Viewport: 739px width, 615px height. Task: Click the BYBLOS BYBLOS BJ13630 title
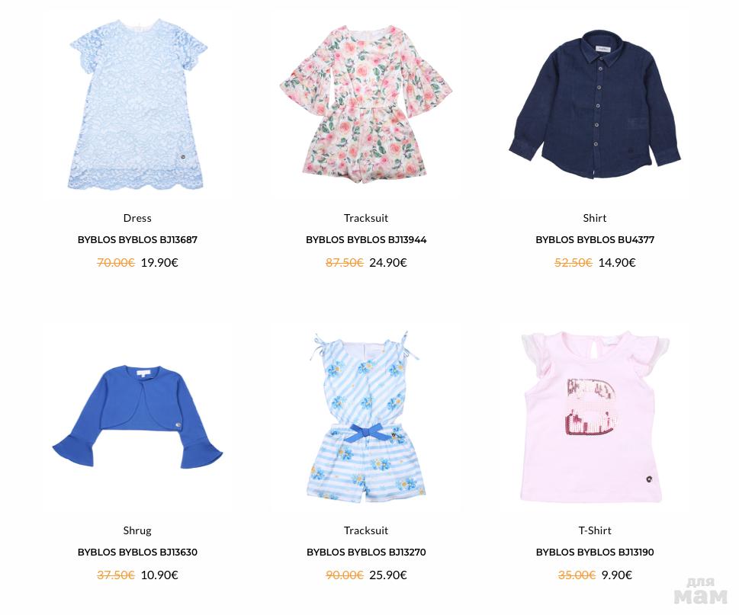click(x=137, y=552)
